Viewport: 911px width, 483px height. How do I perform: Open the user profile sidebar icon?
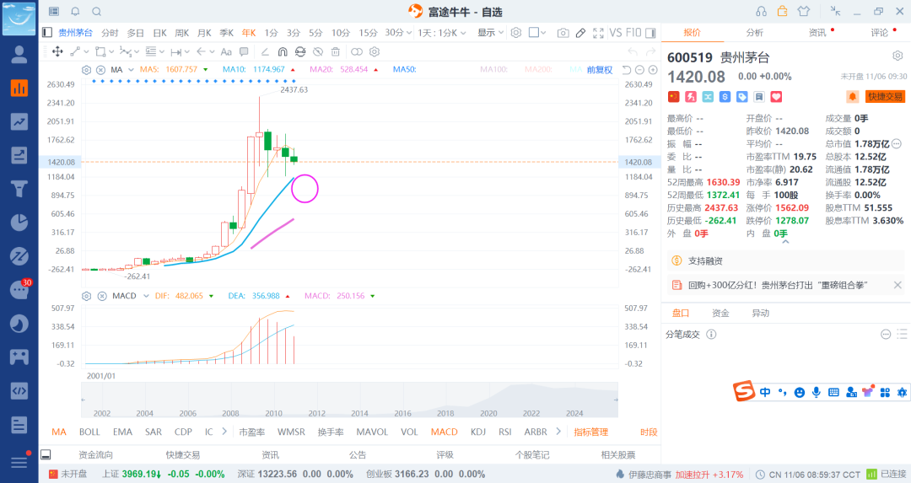tap(19, 55)
